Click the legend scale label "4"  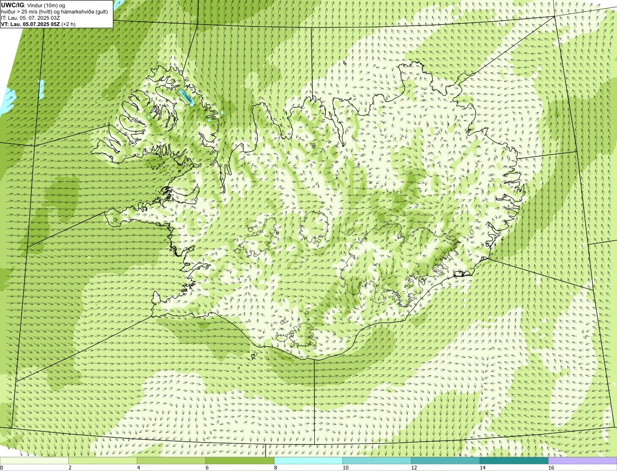tap(138, 468)
